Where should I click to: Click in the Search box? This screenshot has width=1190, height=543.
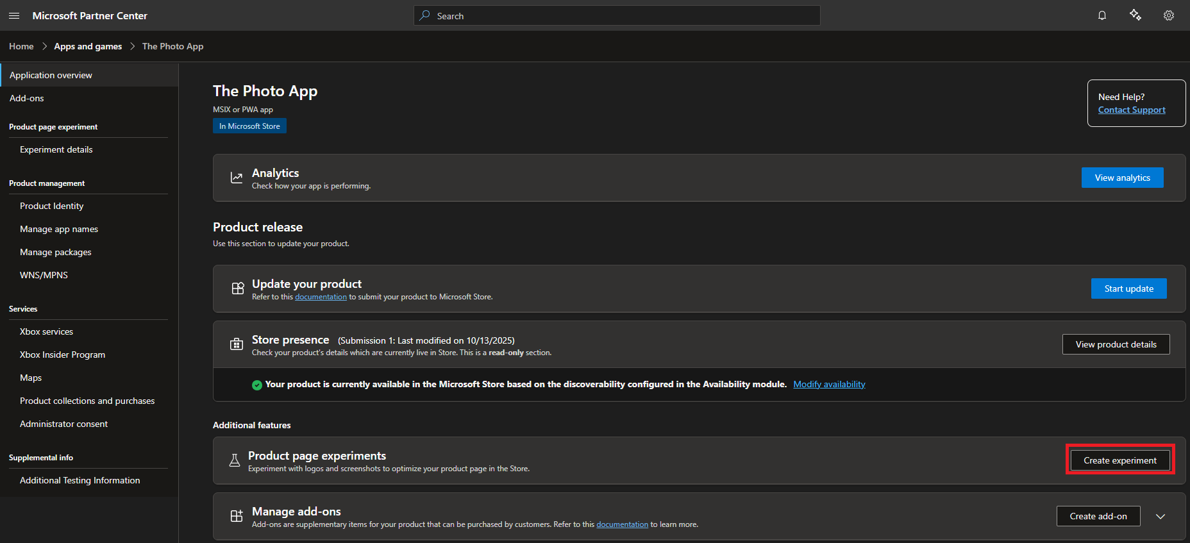(617, 15)
